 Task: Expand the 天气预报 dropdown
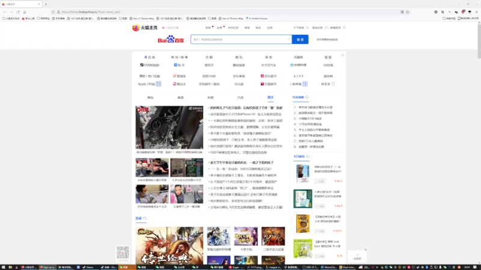[x=307, y=28]
